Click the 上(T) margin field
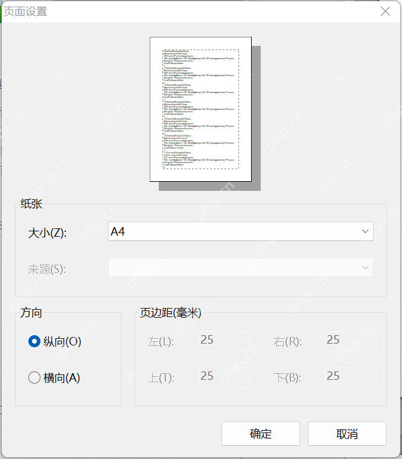This screenshot has width=402, height=459. tap(225, 377)
